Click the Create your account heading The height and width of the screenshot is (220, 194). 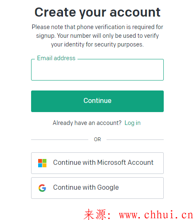(x=97, y=12)
